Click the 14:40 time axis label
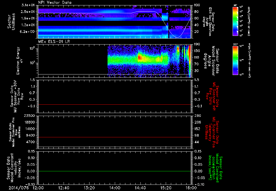Image resolution: width=276 pixels, height=191 pixels. pos(140,188)
